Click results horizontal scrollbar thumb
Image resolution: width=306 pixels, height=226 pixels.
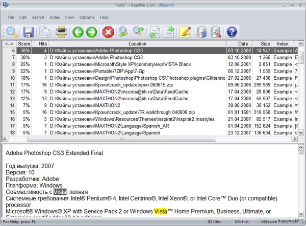(x=121, y=139)
